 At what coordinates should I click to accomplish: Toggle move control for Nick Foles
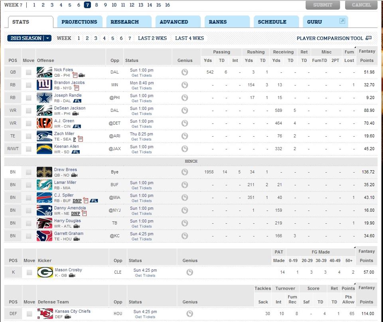point(29,72)
